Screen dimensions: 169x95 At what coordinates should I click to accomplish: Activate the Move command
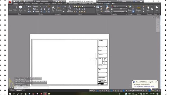click(x=36, y=6)
